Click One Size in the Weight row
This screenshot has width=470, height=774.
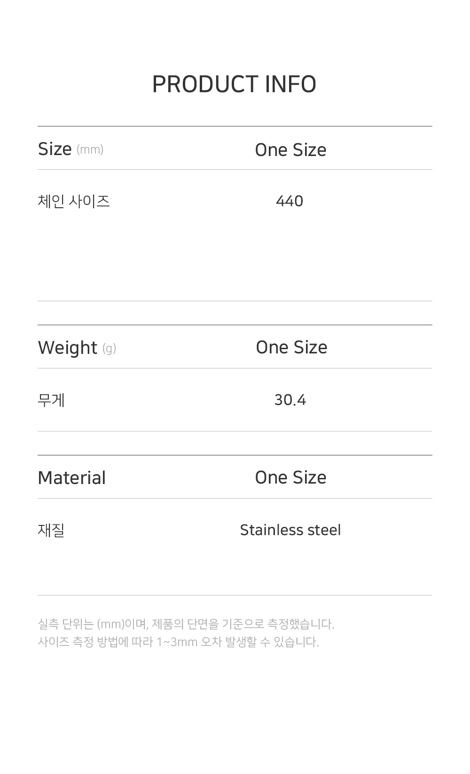[x=291, y=347]
